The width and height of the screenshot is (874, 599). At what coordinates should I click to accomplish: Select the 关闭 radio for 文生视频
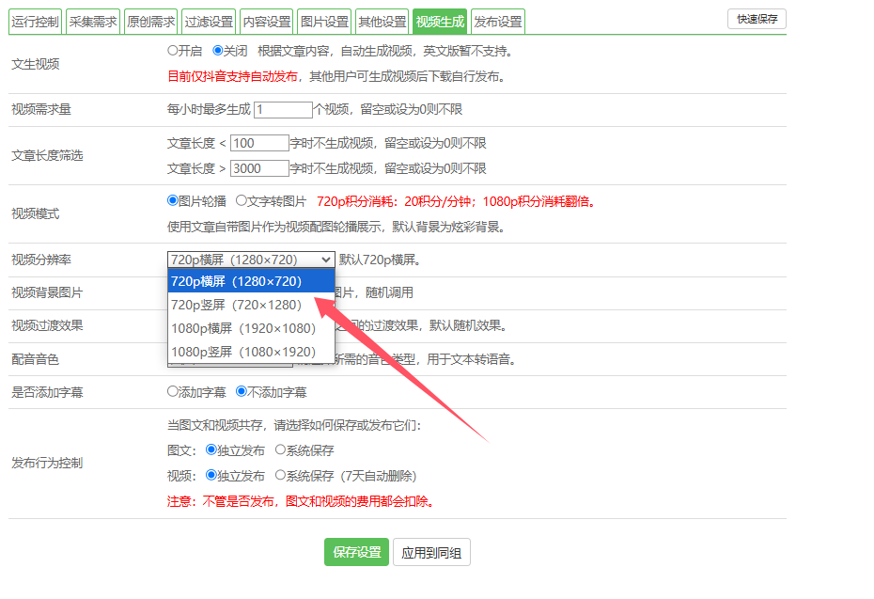(x=218, y=51)
